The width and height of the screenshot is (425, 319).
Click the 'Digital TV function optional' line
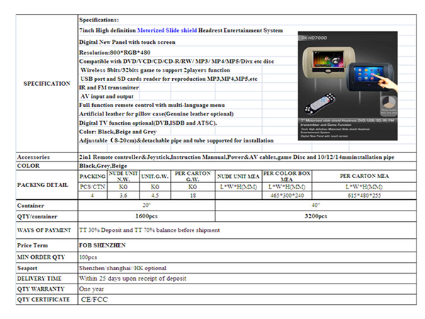tap(148, 123)
